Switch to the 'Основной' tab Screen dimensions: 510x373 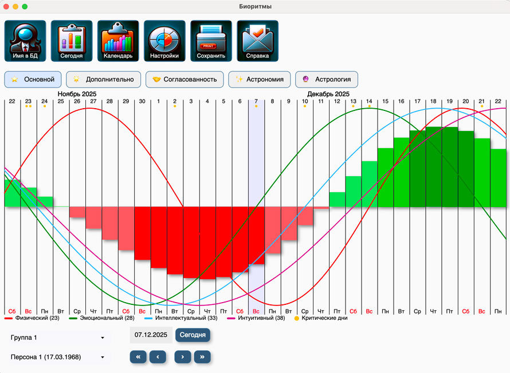[33, 80]
